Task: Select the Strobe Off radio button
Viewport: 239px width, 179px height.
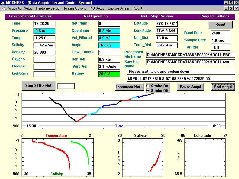Action: point(148,90)
